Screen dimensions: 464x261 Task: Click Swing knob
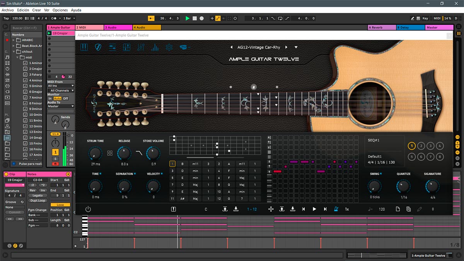coord(374,187)
